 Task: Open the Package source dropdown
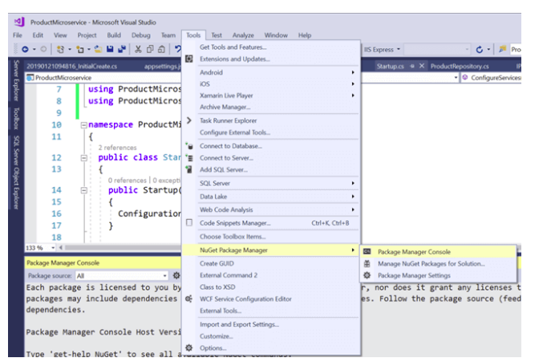(x=164, y=275)
